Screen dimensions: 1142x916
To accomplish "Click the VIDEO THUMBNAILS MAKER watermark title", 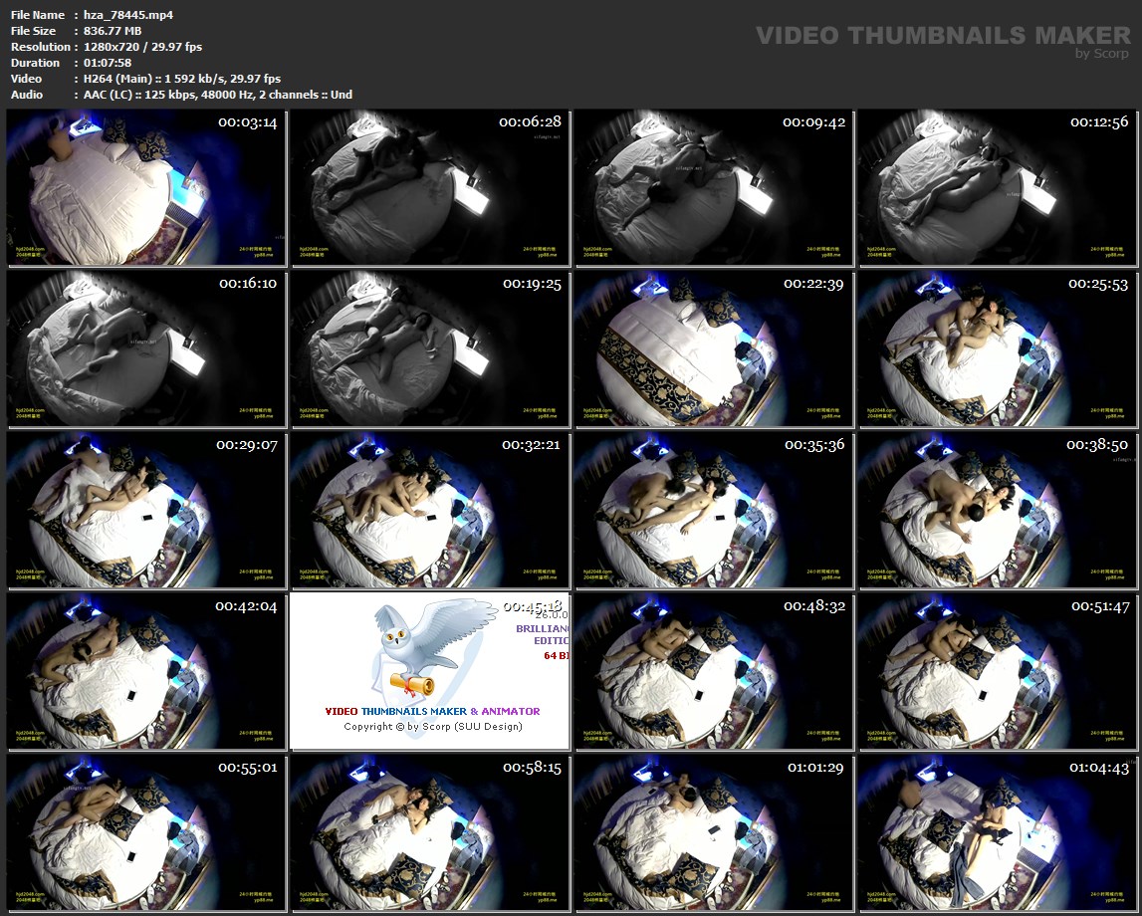I will (x=943, y=35).
